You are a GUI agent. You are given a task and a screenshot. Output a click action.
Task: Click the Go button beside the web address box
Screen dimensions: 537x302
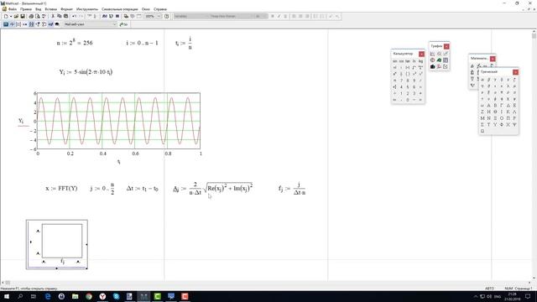123,24
